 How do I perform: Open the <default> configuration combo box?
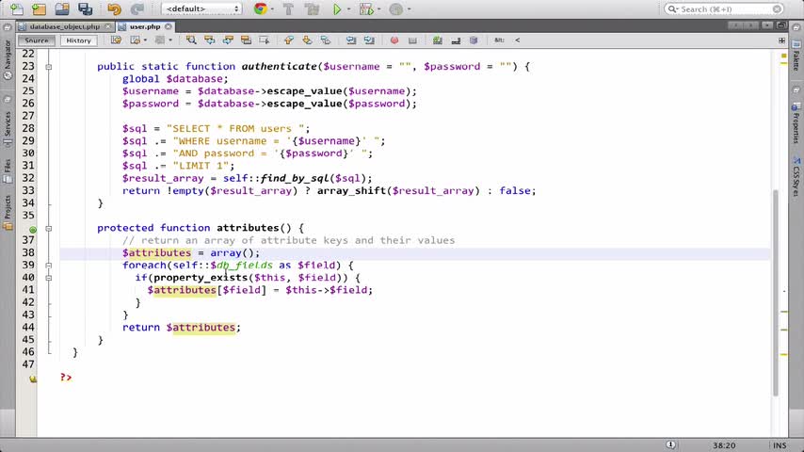point(201,8)
